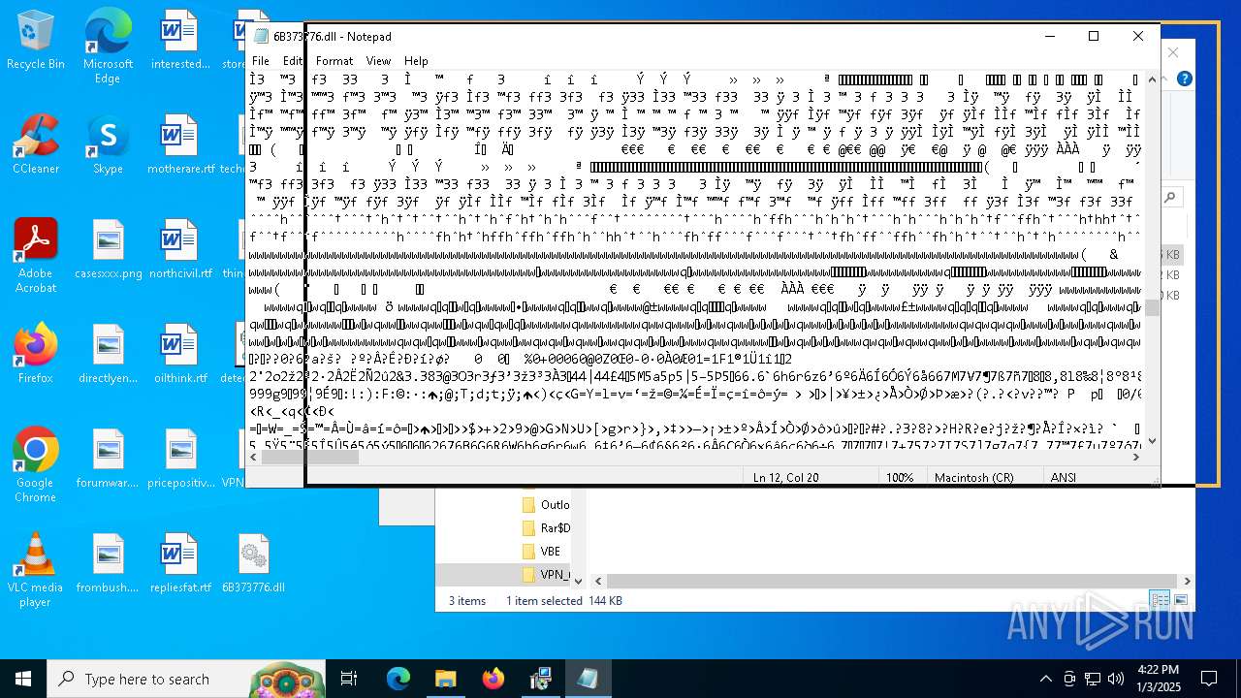Switch to Notepad taskbar button
Image resolution: width=1241 pixels, height=698 pixels.
[588, 679]
